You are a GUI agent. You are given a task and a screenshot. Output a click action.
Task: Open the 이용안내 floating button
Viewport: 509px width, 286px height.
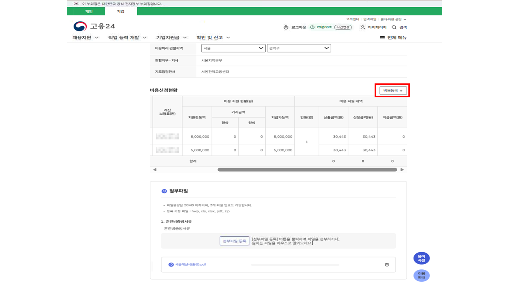422,275
